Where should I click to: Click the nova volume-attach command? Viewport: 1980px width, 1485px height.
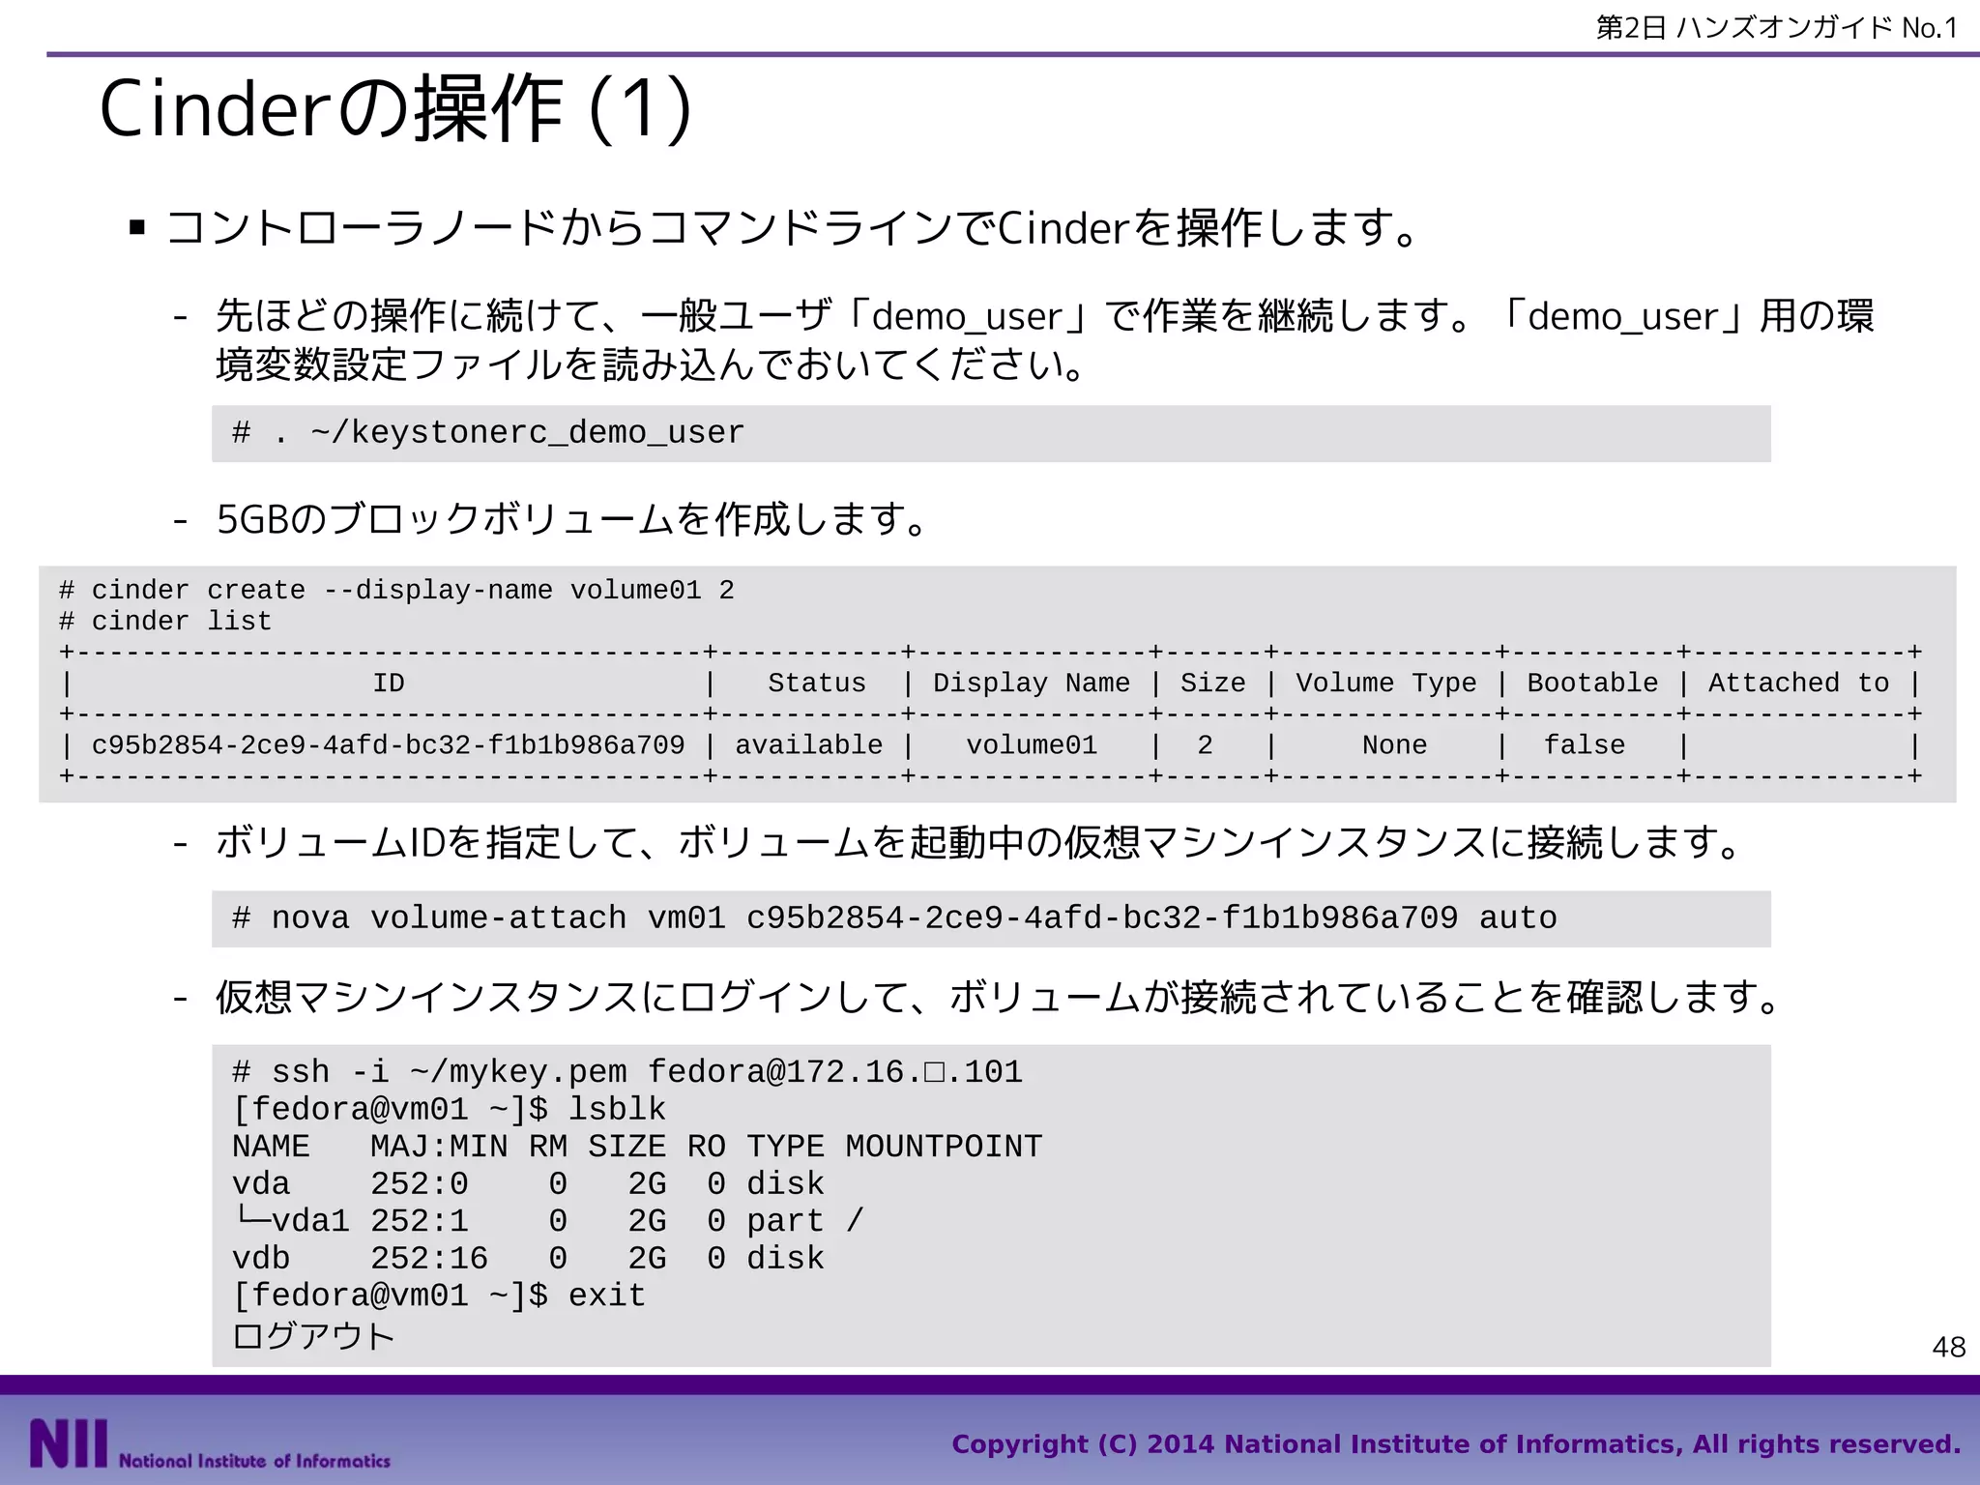[x=894, y=917]
